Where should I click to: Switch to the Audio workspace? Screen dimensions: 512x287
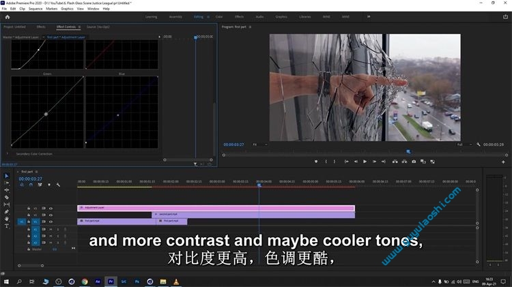point(259,17)
